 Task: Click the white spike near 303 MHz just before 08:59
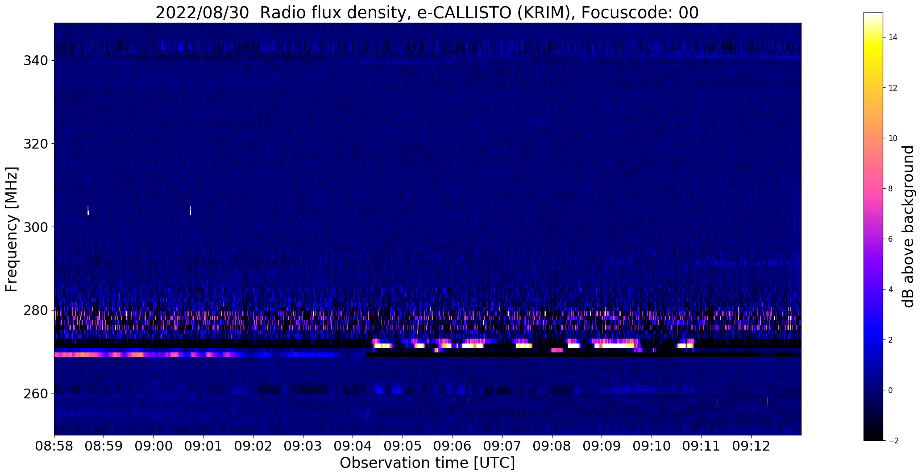tap(88, 213)
